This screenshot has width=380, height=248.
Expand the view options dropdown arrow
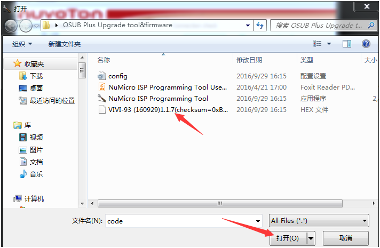click(x=329, y=44)
